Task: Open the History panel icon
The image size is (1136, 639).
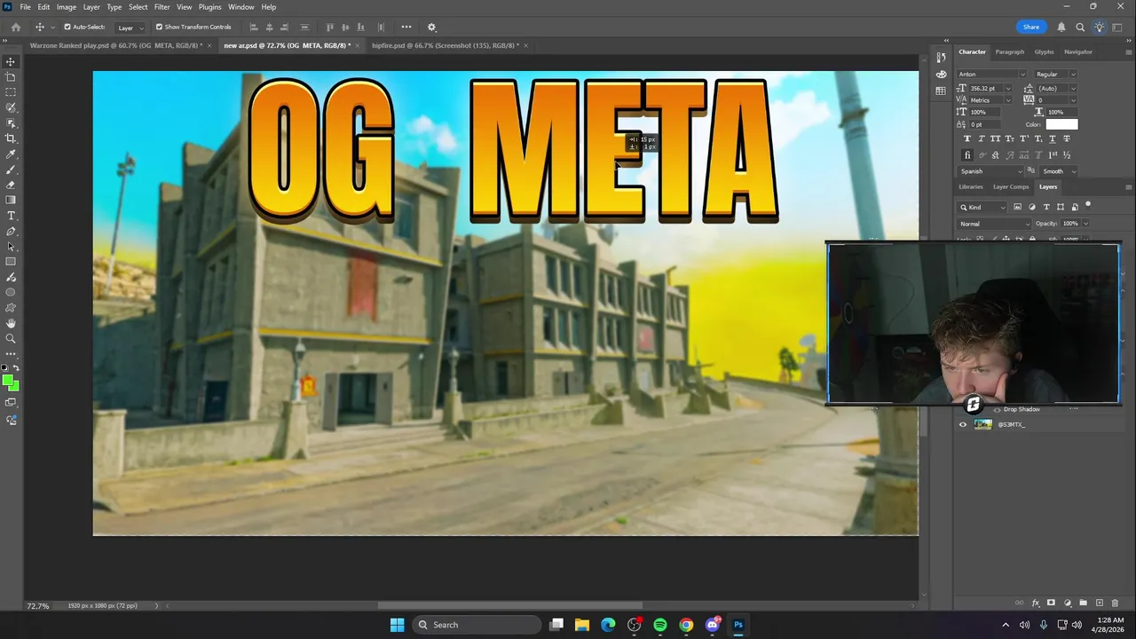Action: [x=942, y=58]
